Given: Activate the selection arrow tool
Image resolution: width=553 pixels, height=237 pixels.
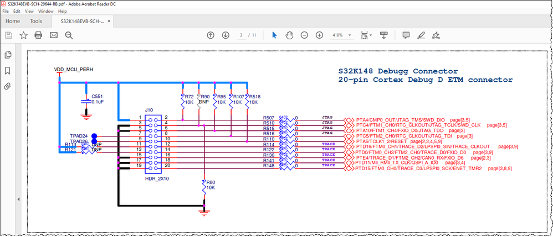Looking at the screenshot, I should click(x=274, y=35).
